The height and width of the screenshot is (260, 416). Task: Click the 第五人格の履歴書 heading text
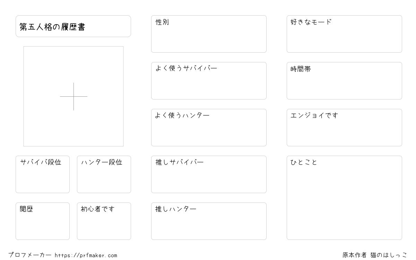pyautogui.click(x=52, y=27)
